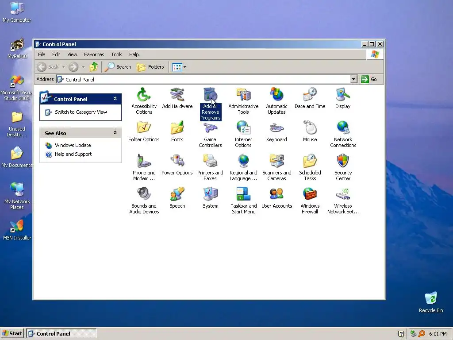Open Phone and Modem options icon
This screenshot has height=340, width=453.
point(144,167)
